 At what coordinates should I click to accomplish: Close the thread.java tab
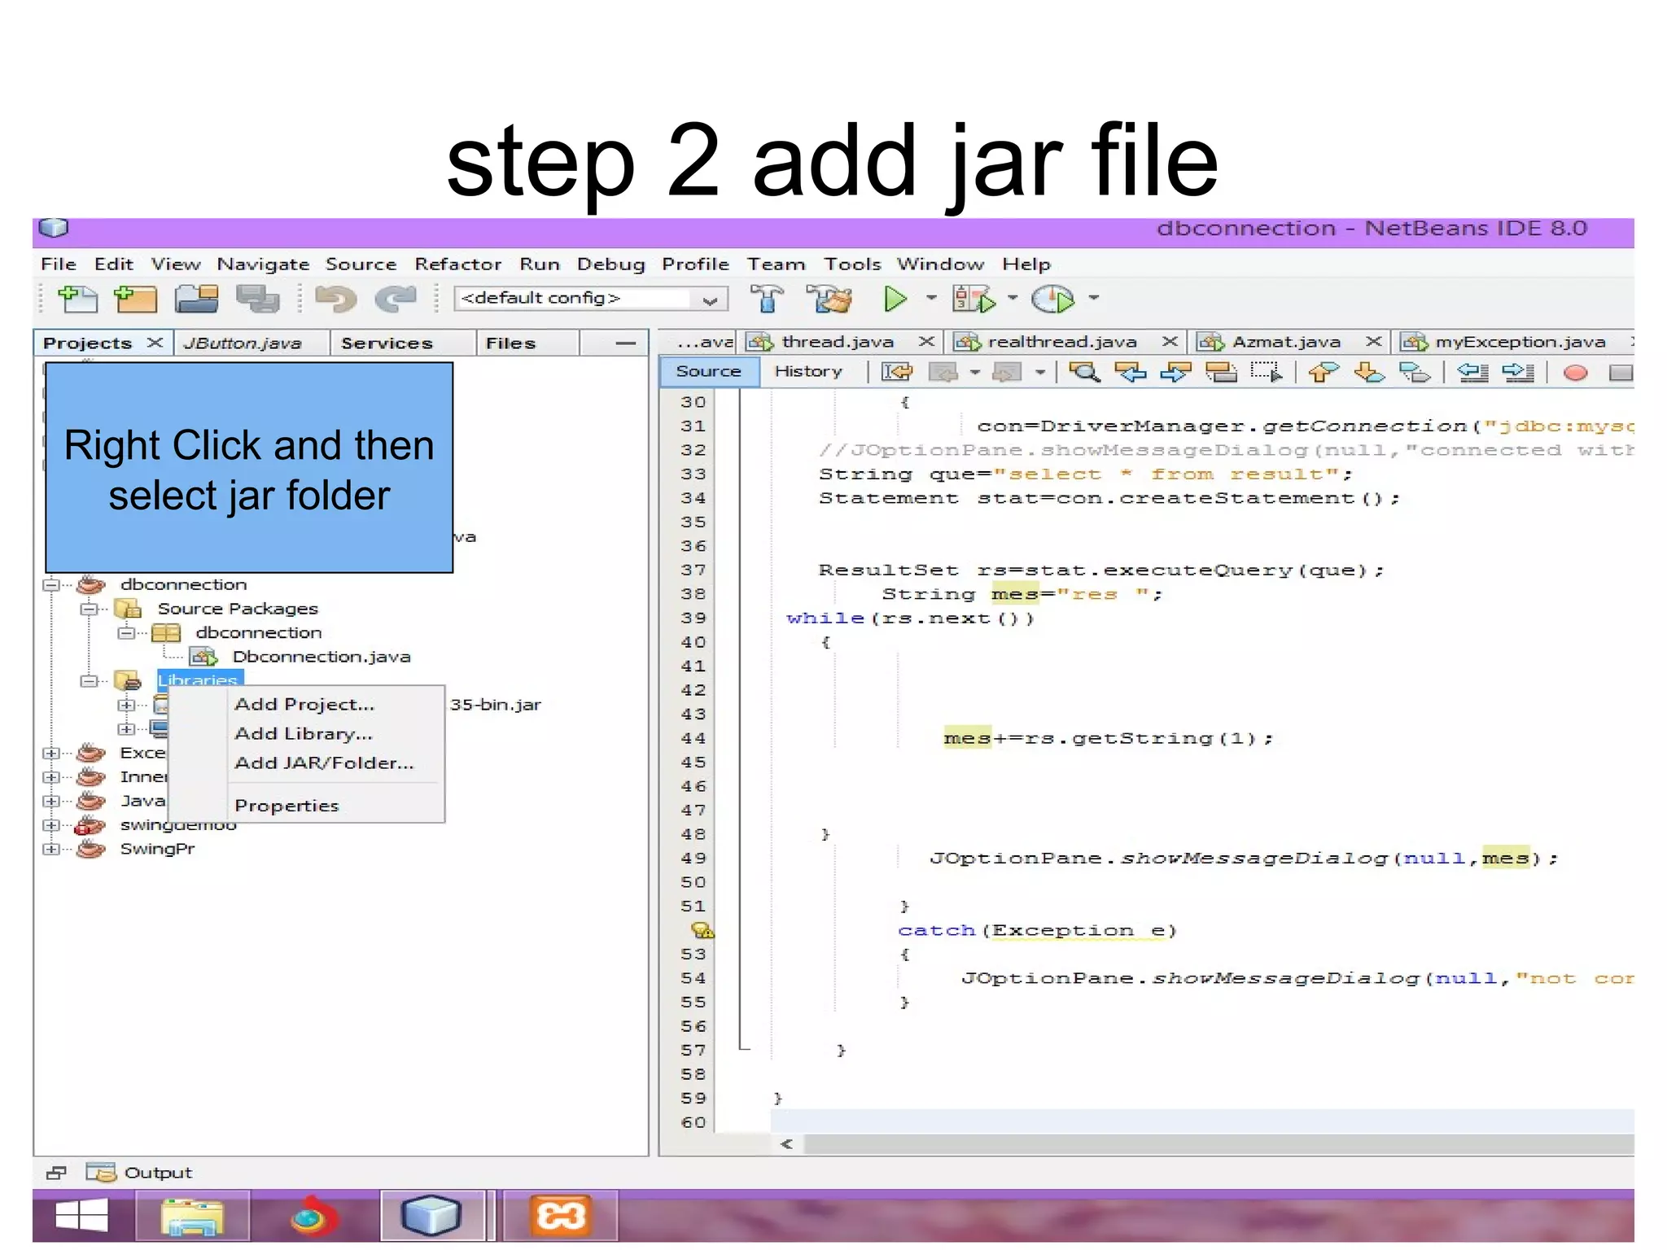click(x=926, y=342)
